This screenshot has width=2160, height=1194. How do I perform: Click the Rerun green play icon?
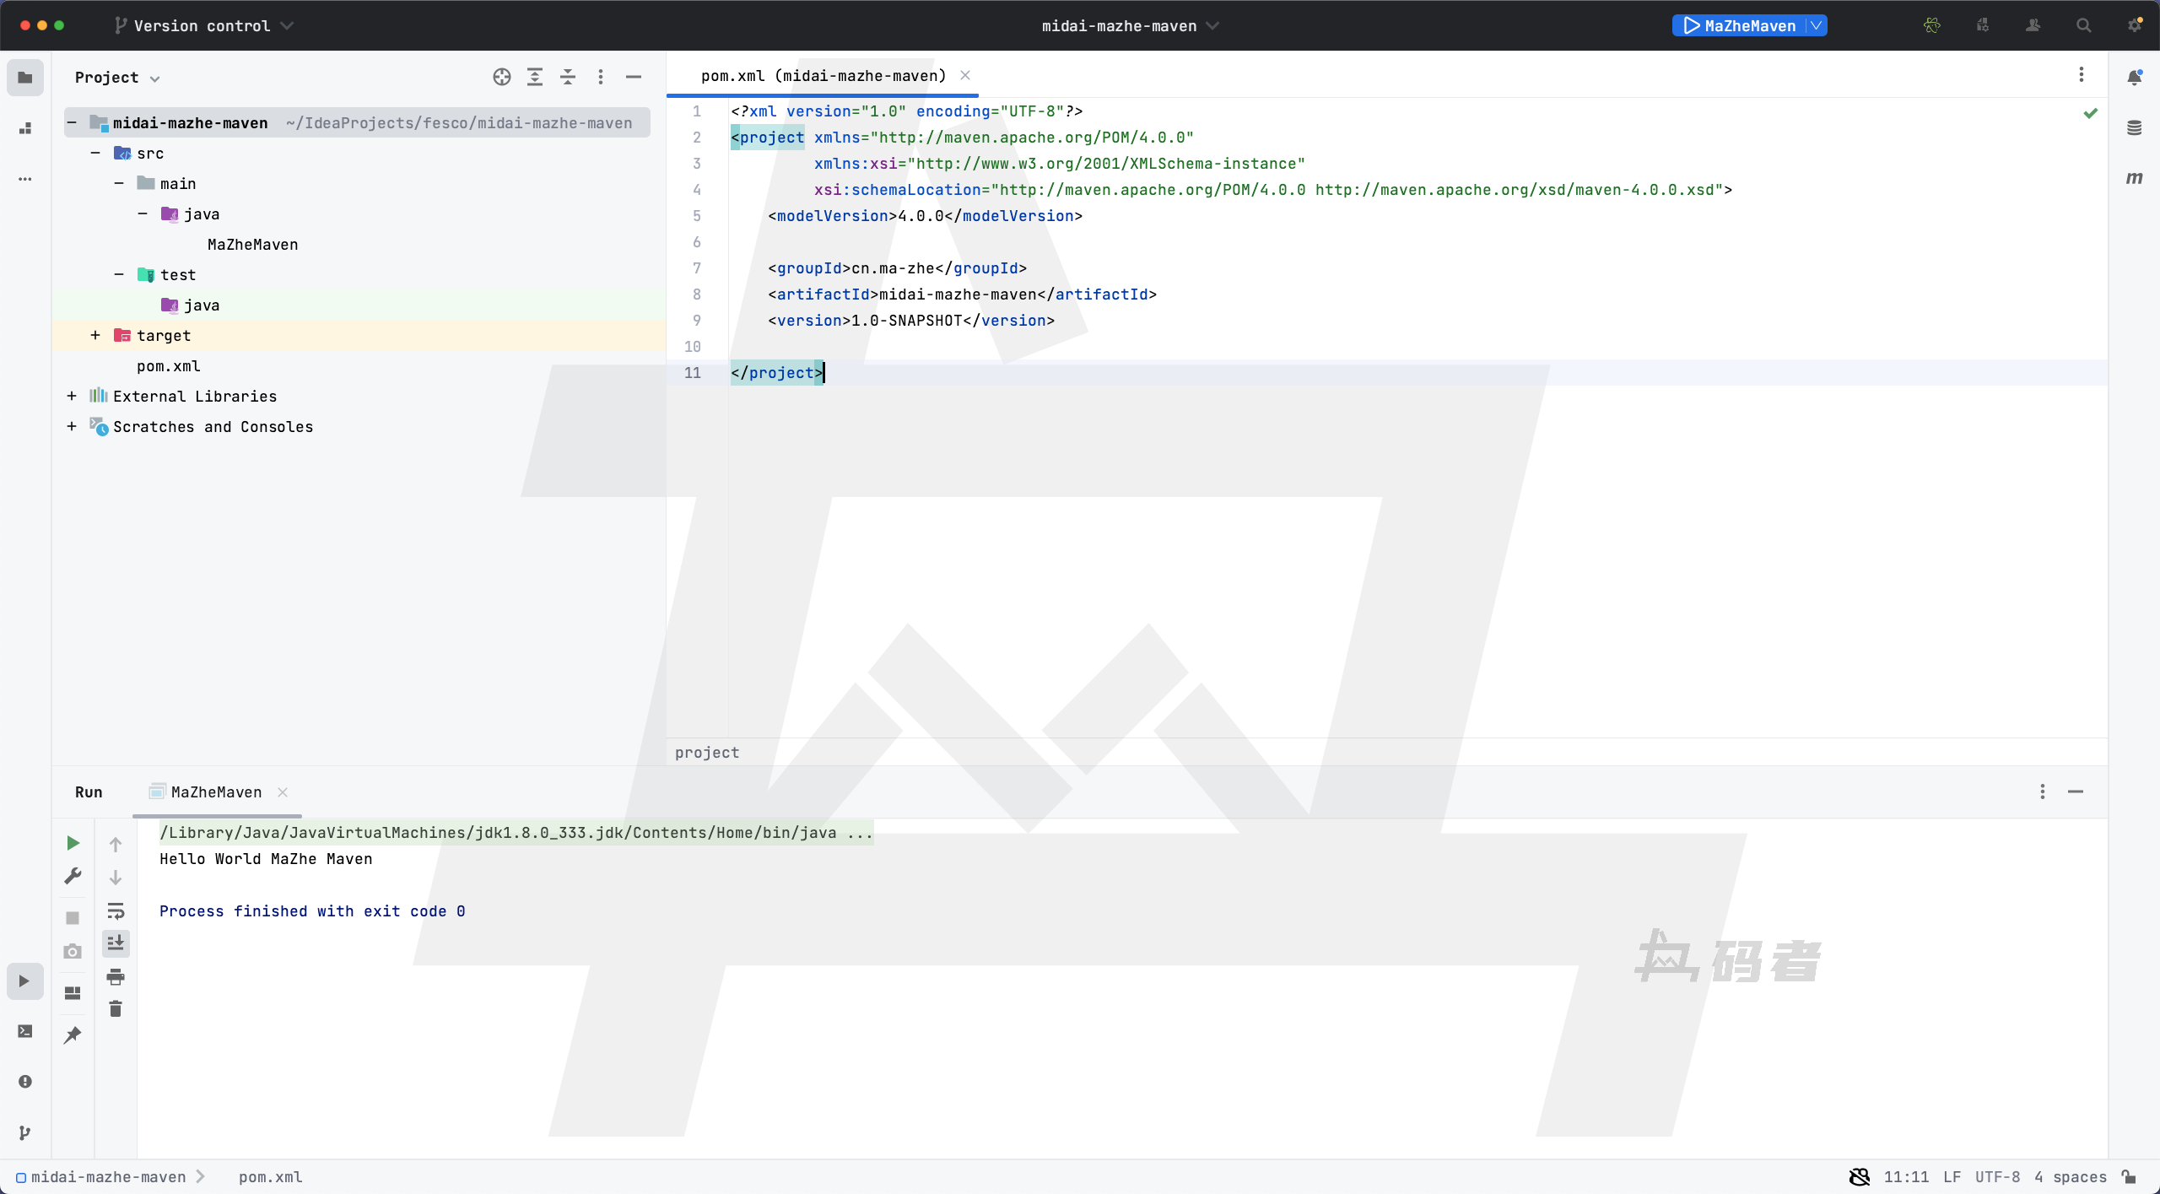(73, 843)
